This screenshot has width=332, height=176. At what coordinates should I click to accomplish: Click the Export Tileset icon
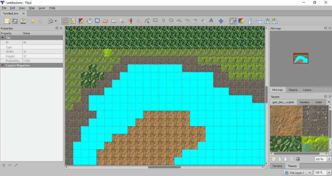coord(286,159)
